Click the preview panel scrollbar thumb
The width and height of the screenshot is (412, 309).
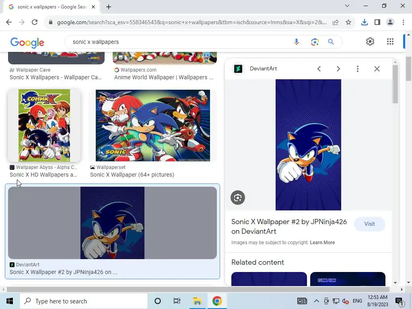(x=395, y=84)
